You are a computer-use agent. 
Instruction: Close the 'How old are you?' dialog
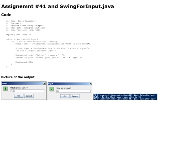click(91, 84)
